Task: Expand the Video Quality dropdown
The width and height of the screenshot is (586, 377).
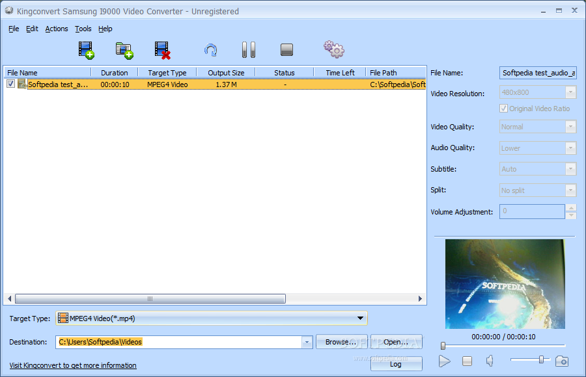Action: coord(570,127)
